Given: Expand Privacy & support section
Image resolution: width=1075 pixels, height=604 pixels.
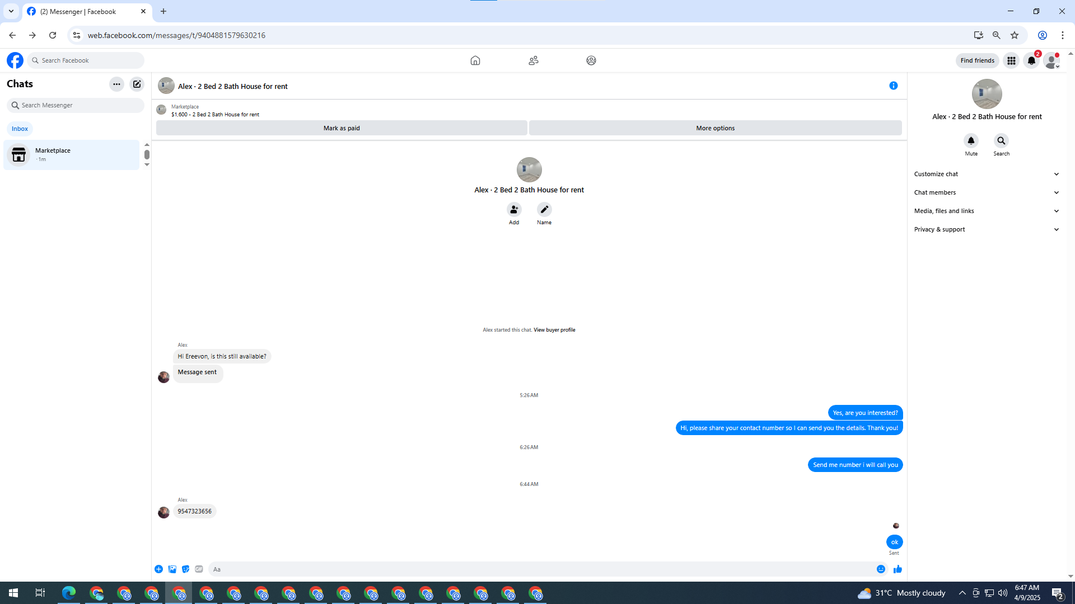Looking at the screenshot, I should 987,230.
